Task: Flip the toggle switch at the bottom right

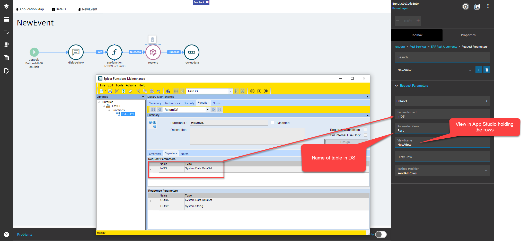Action: coord(381,234)
